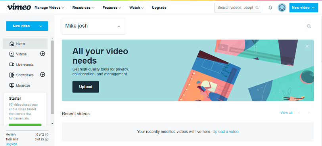322x146 pixels.
Task: Click View all recent videos link
Action: click(286, 113)
